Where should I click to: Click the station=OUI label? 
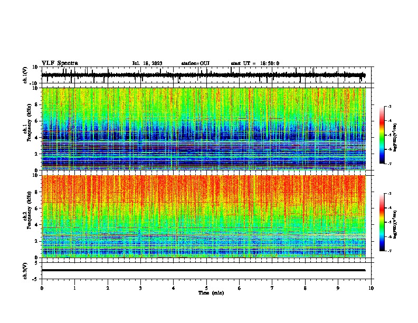coord(195,63)
